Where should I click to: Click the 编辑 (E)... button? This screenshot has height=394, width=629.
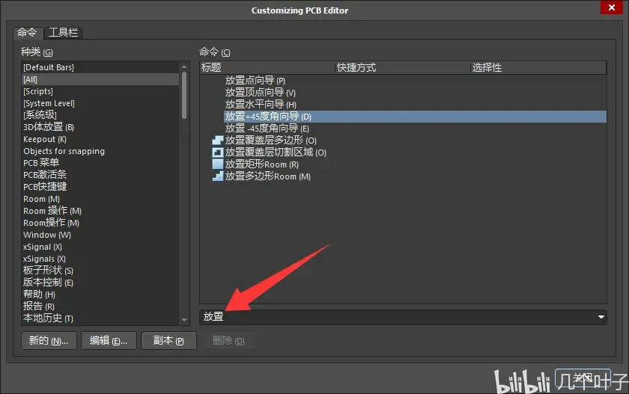[109, 341]
